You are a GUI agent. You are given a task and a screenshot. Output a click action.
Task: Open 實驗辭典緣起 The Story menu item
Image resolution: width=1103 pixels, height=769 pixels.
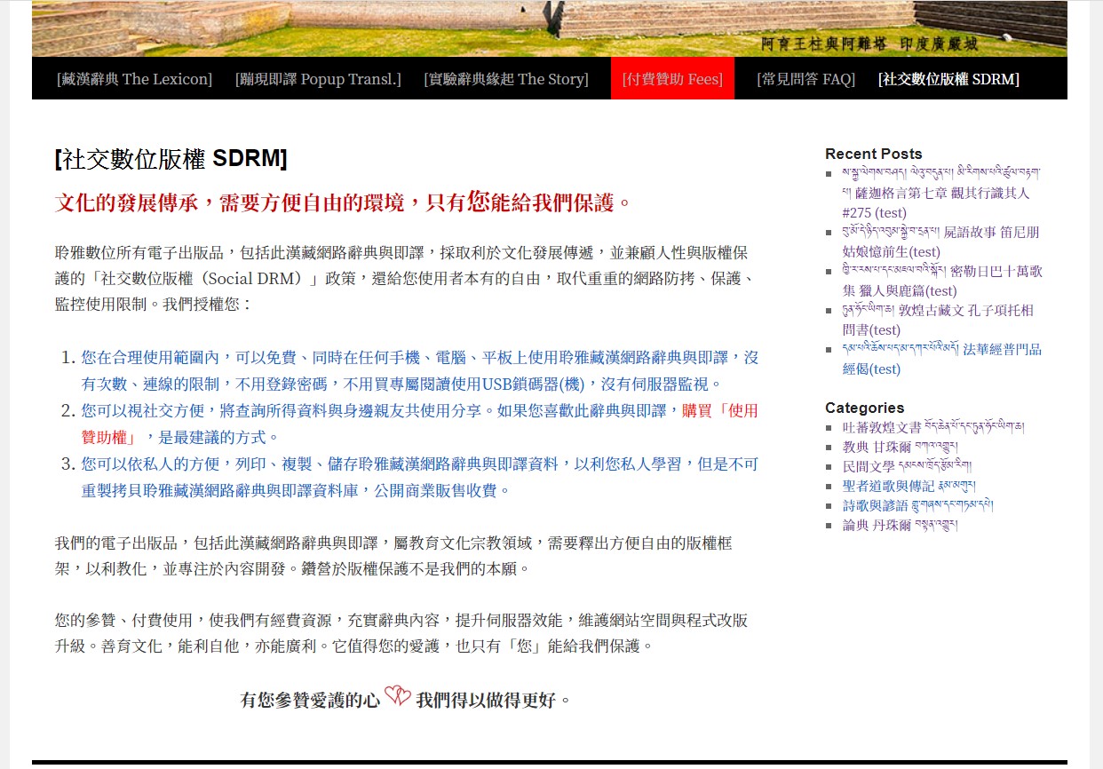[505, 79]
